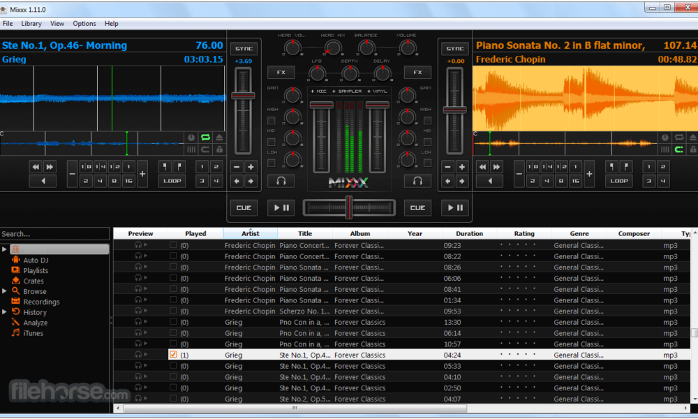Check played box for the 13:30 Grieg track
The width and height of the screenshot is (698, 419).
[x=173, y=321]
